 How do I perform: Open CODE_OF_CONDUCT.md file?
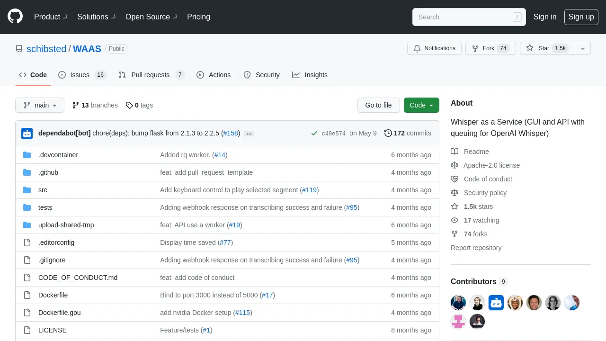click(78, 278)
